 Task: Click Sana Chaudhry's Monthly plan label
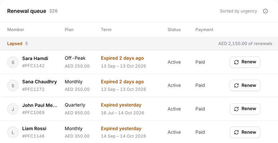(74, 82)
